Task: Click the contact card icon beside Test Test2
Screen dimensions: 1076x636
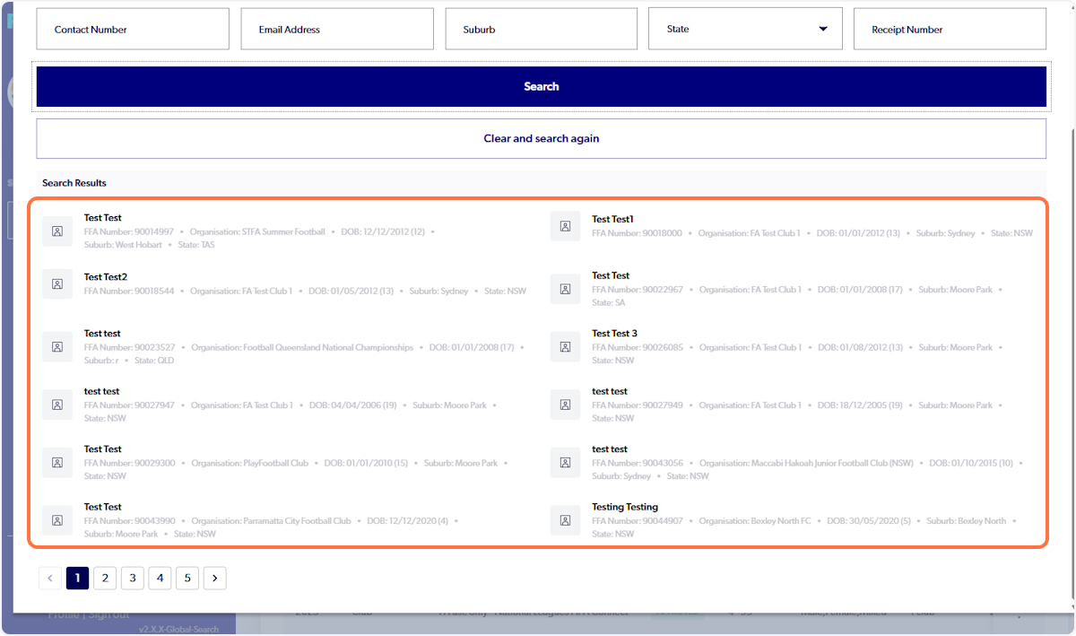Action: click(57, 283)
